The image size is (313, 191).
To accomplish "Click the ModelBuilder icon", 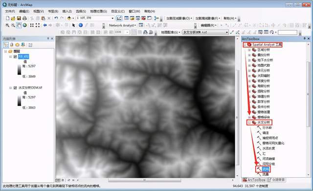I will [x=156, y=18].
